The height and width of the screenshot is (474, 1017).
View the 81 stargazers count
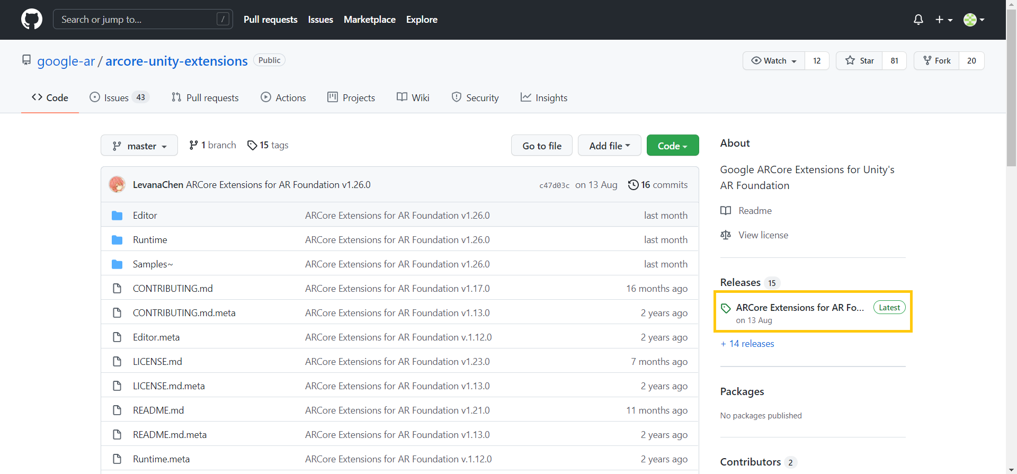[894, 61]
